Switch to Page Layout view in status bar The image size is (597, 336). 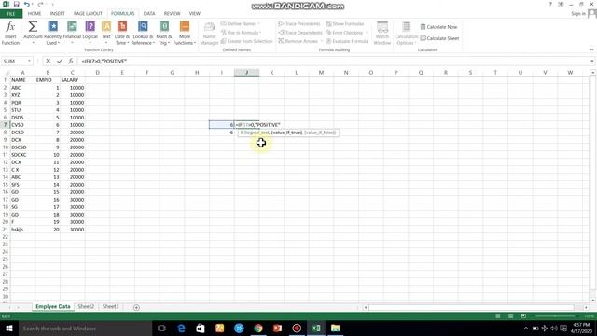[x=510, y=316]
